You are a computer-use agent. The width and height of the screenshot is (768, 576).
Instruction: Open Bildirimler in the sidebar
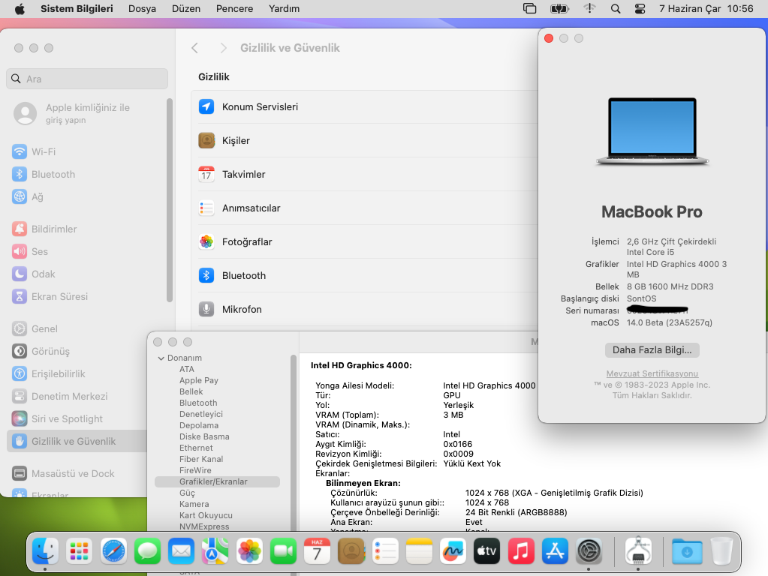click(x=54, y=229)
